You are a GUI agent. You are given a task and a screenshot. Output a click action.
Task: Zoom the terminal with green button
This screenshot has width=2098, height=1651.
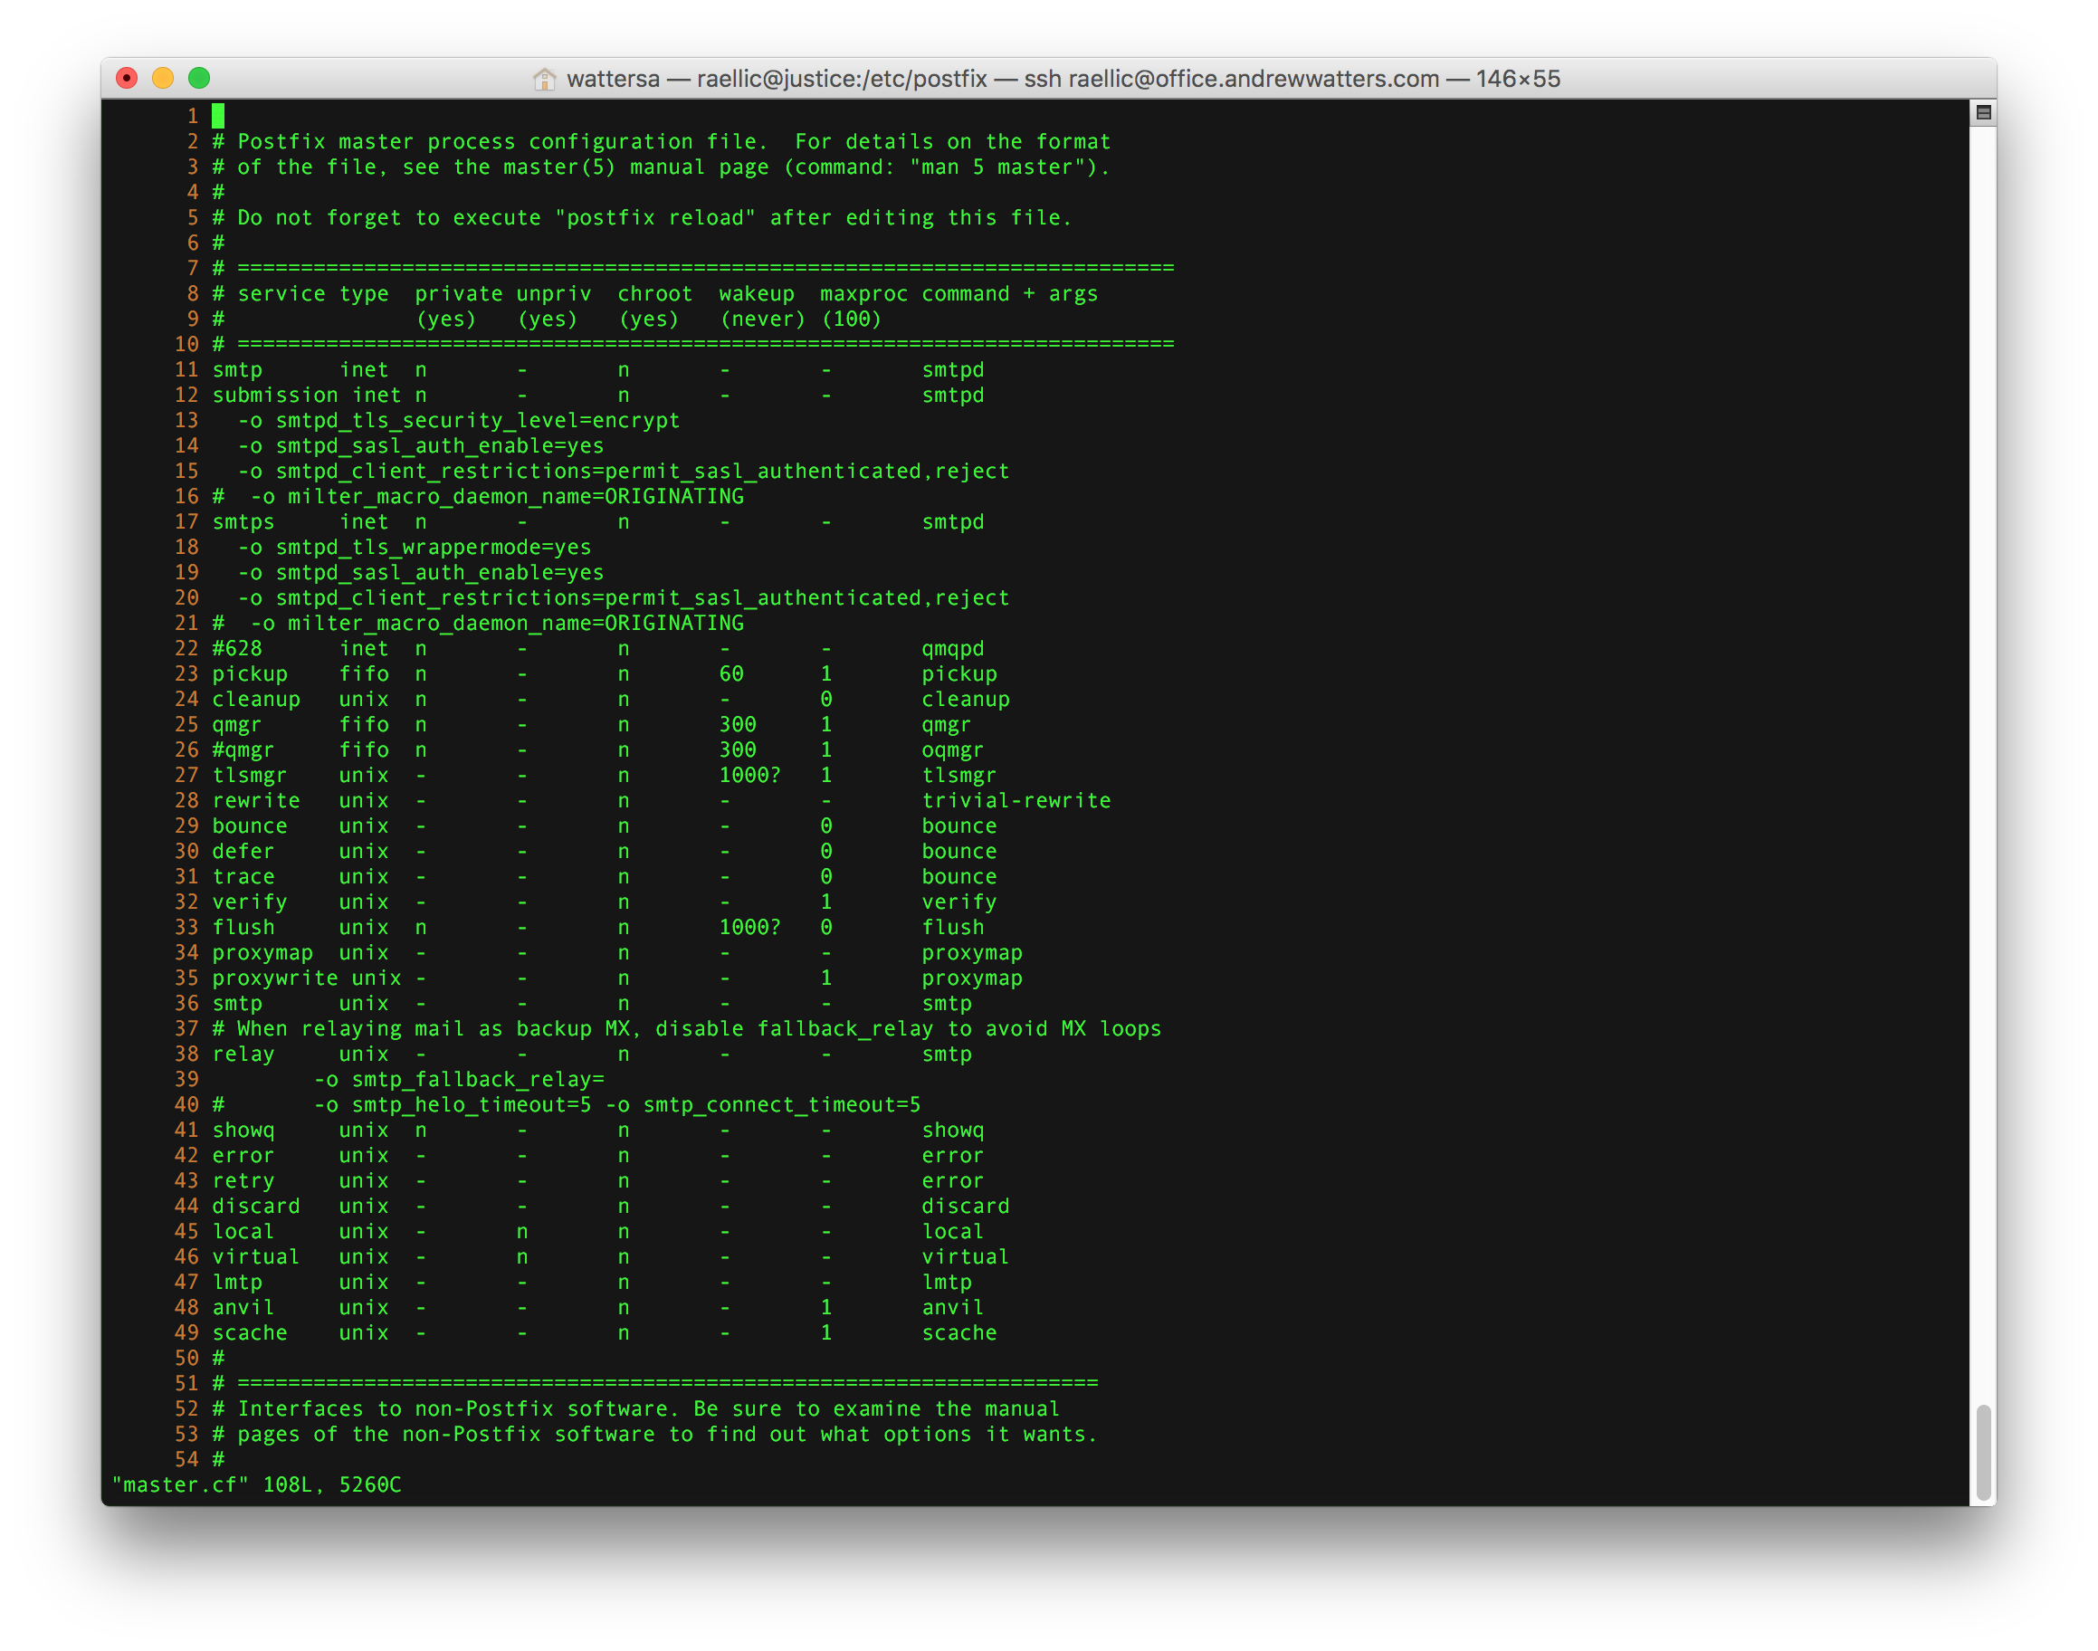click(x=199, y=79)
